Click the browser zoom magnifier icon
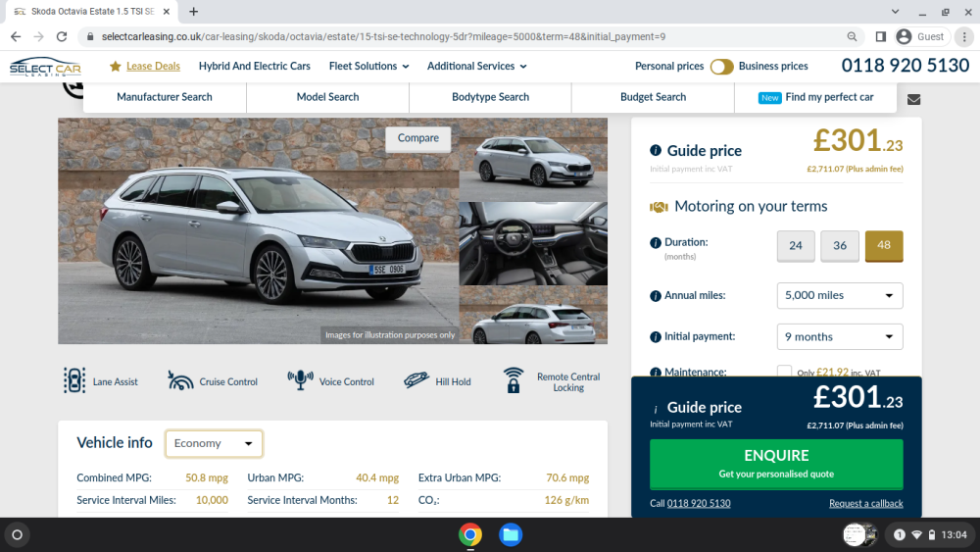Viewport: 980px width, 552px height. pos(852,37)
